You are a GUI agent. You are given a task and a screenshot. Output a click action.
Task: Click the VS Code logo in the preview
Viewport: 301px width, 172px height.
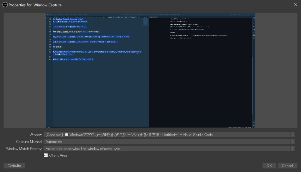(47, 14)
